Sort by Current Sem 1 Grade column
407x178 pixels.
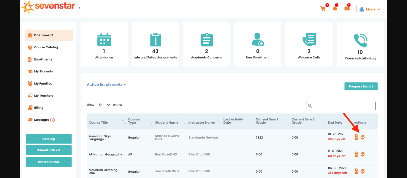coord(272,121)
